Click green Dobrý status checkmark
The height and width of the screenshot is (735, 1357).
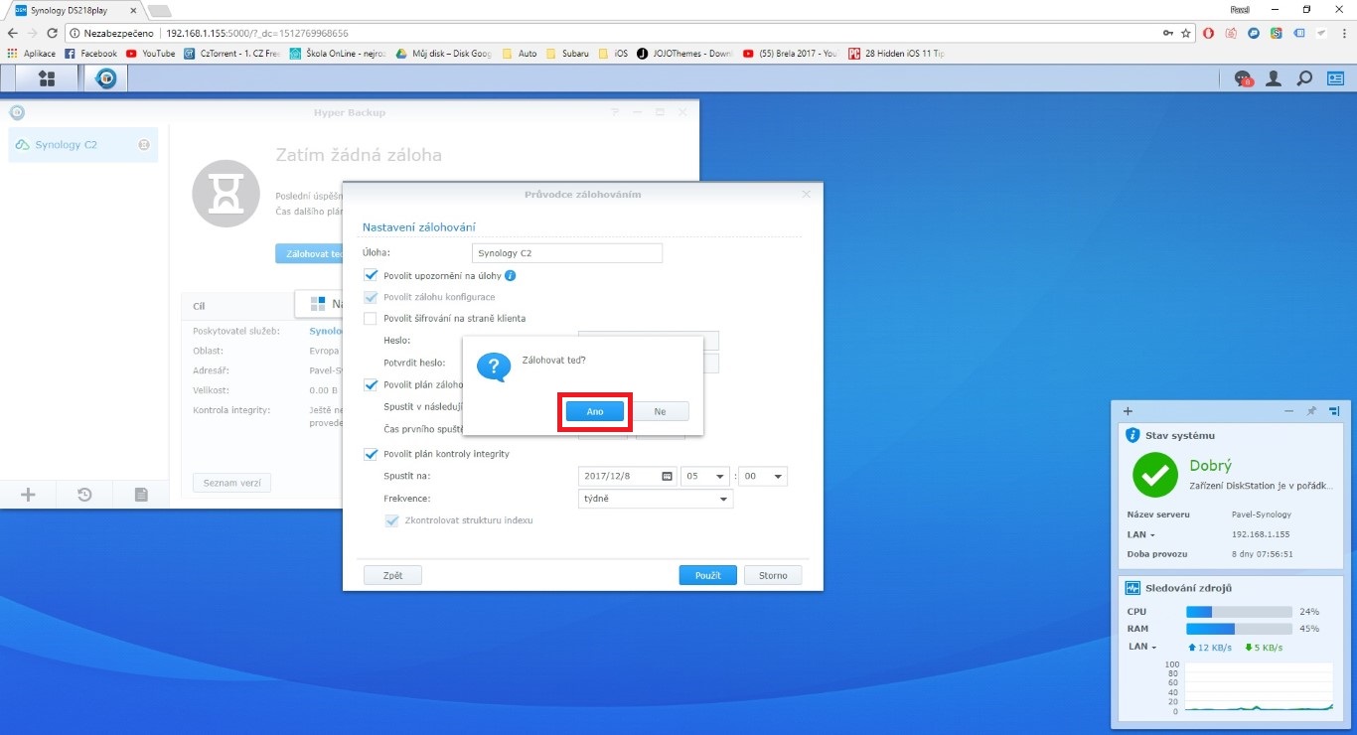1155,475
